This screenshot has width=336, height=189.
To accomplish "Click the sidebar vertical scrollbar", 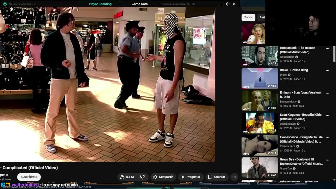I will (334, 54).
